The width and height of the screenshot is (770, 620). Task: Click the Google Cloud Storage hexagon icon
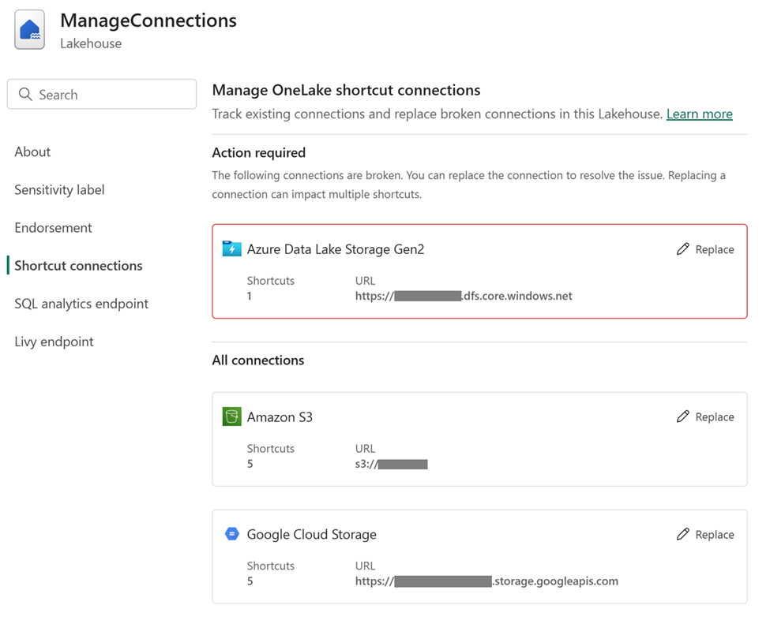click(231, 534)
